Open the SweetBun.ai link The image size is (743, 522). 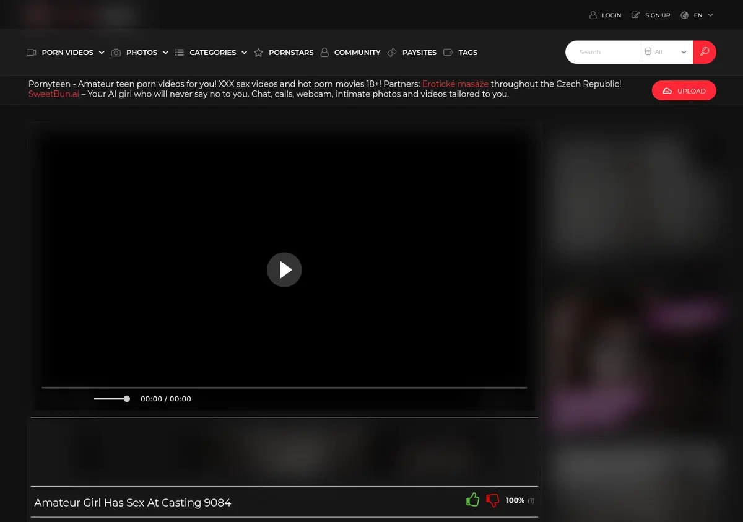[54, 94]
